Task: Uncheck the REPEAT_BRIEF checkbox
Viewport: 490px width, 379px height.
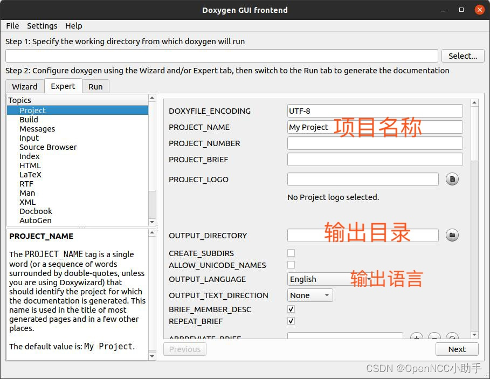Action: (291, 321)
